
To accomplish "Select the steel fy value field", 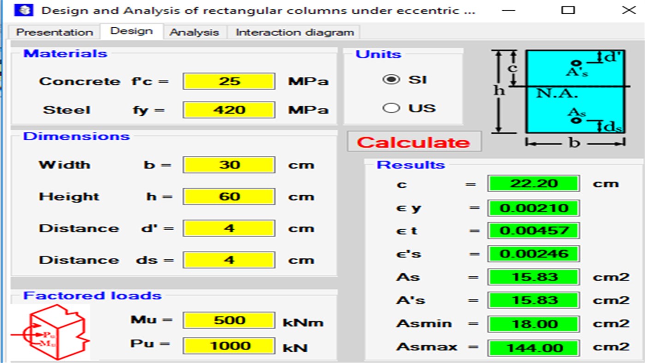I will (229, 110).
